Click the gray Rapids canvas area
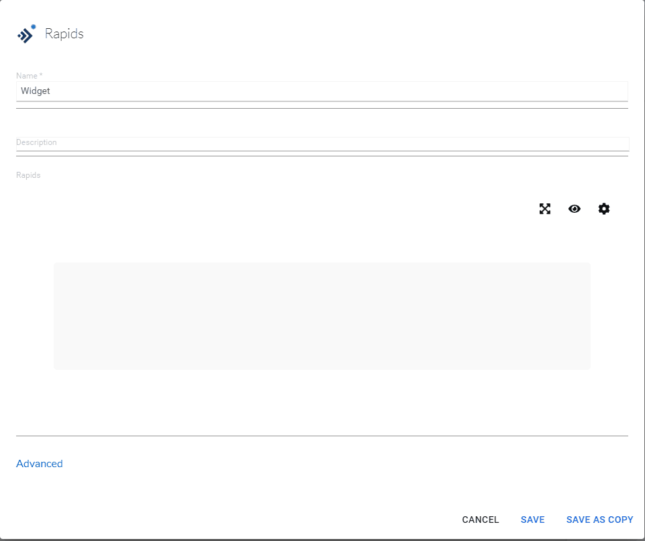645x541 pixels. 322,315
